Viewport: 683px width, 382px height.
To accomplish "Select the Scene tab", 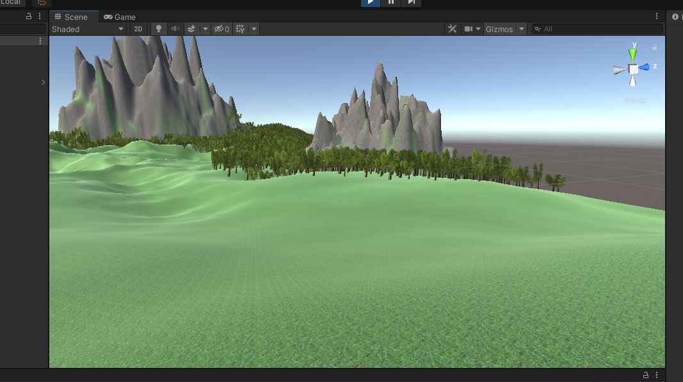I will (71, 17).
